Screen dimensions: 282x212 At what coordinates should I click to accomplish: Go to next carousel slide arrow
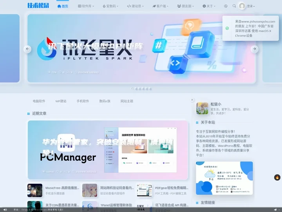(255, 49)
